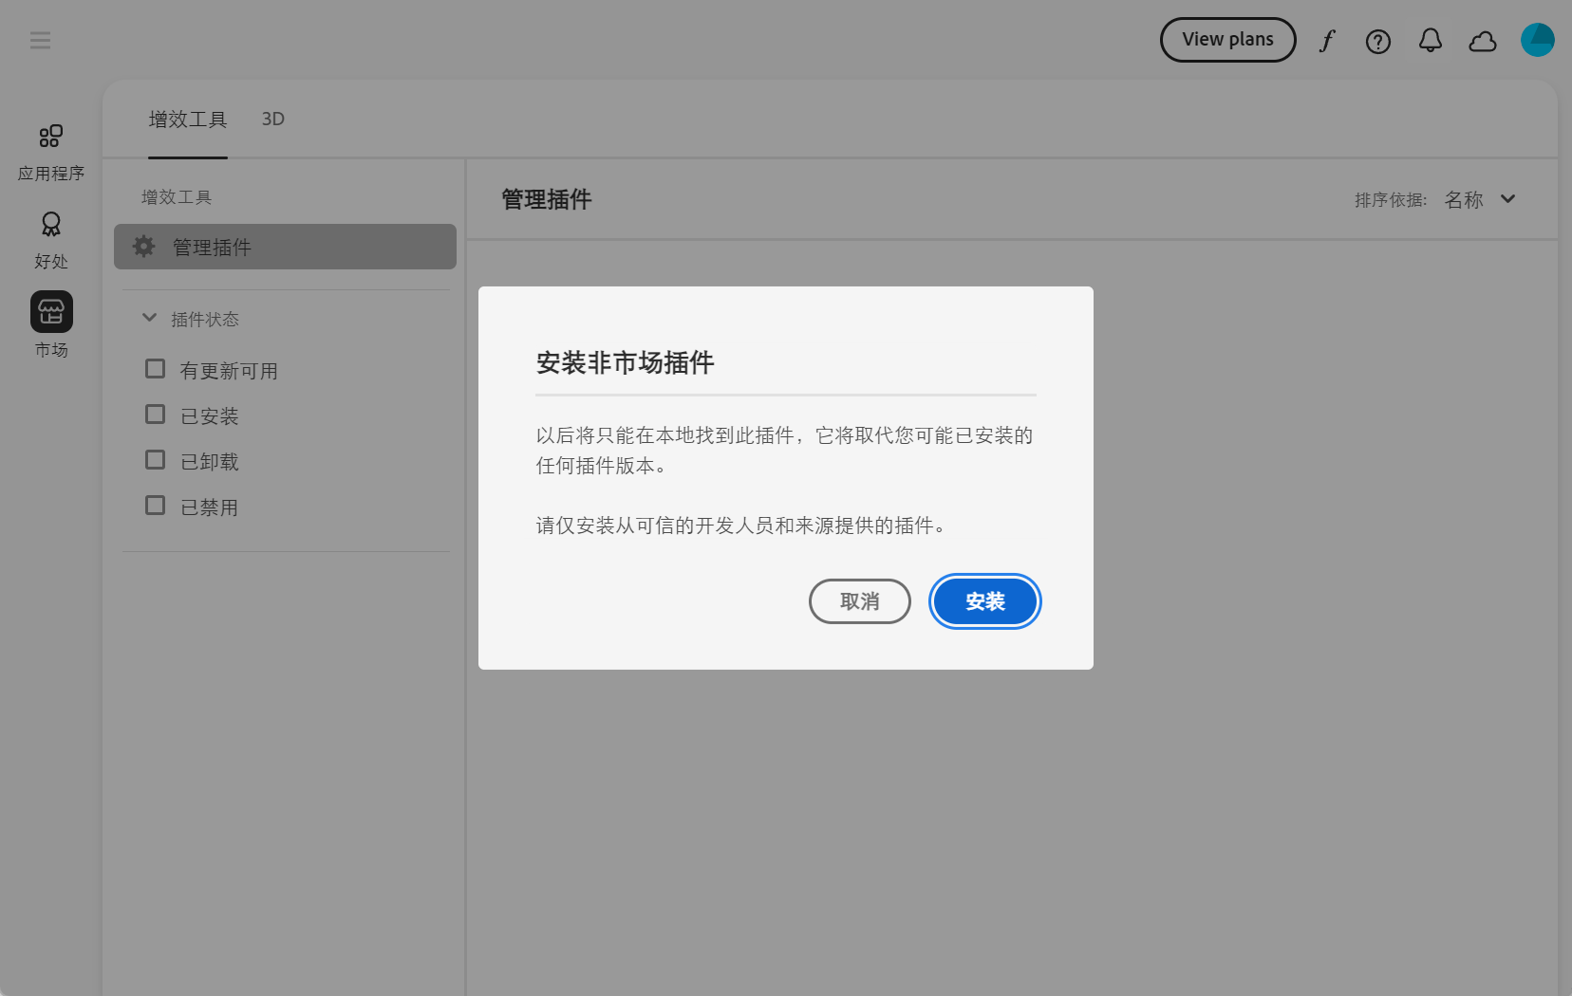Collapse the 插件状态 section
Viewport: 1572px width, 996px height.
[x=149, y=319]
